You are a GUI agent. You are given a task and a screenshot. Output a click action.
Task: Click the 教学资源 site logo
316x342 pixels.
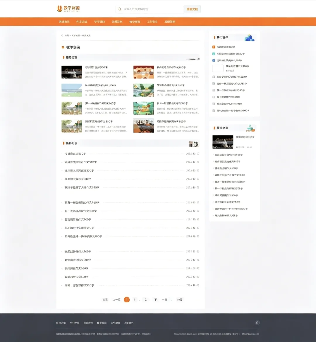68,9
